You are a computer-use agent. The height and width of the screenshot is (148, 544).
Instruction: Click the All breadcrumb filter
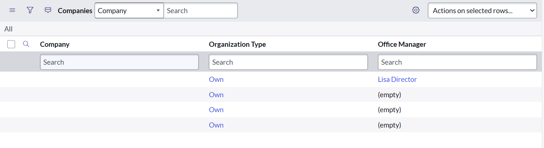(8, 29)
